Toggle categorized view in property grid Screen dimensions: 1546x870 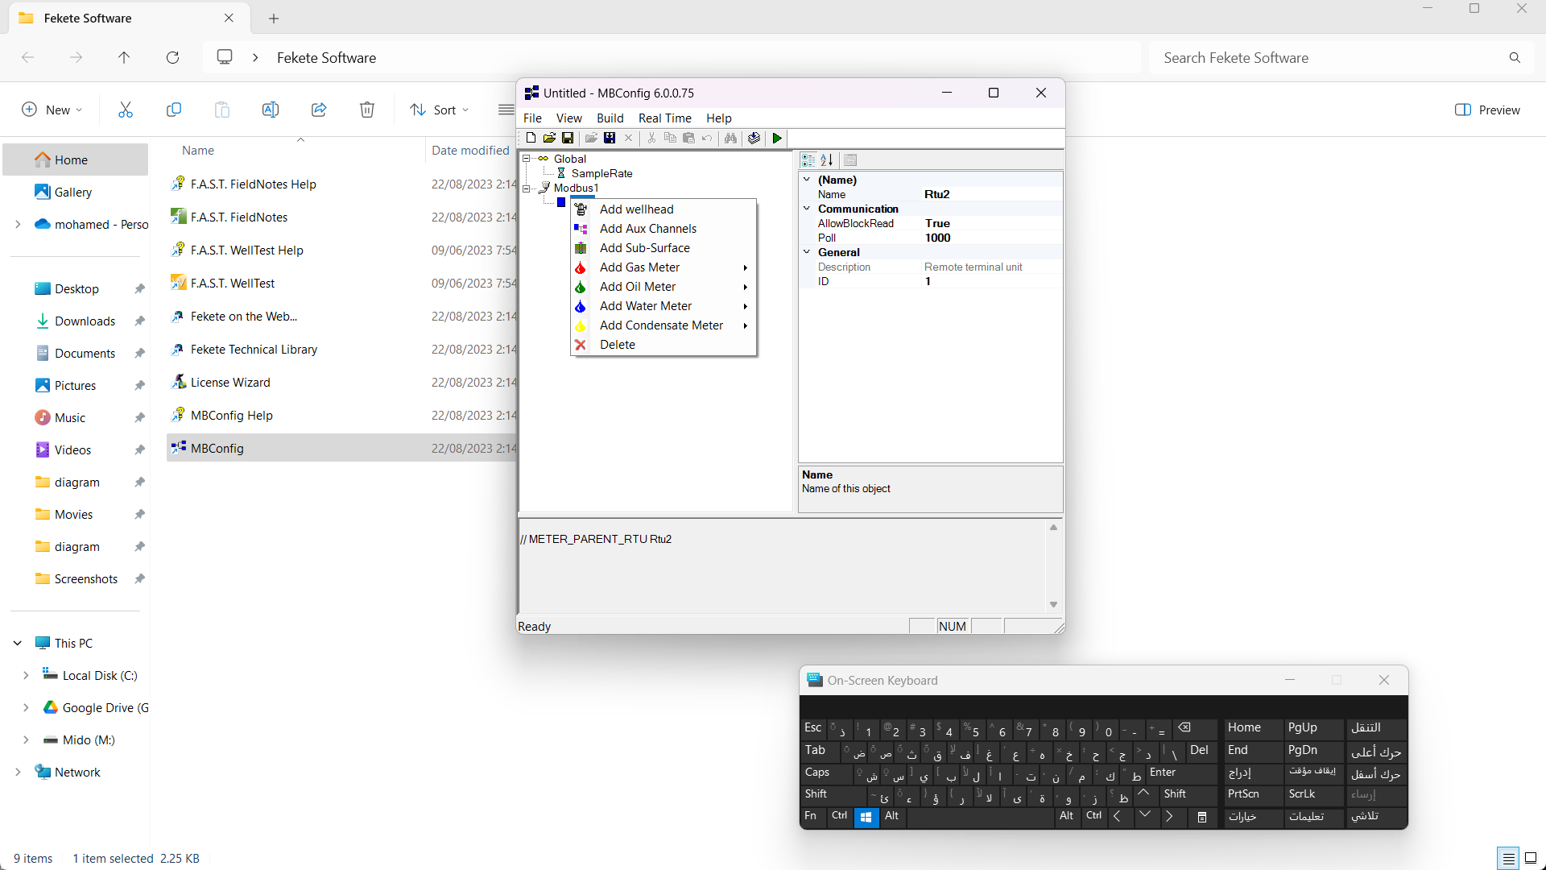808,160
